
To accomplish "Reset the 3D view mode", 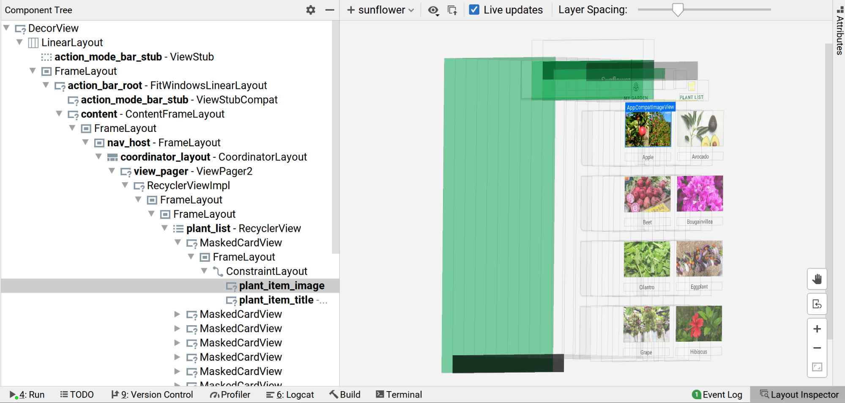I will (817, 304).
